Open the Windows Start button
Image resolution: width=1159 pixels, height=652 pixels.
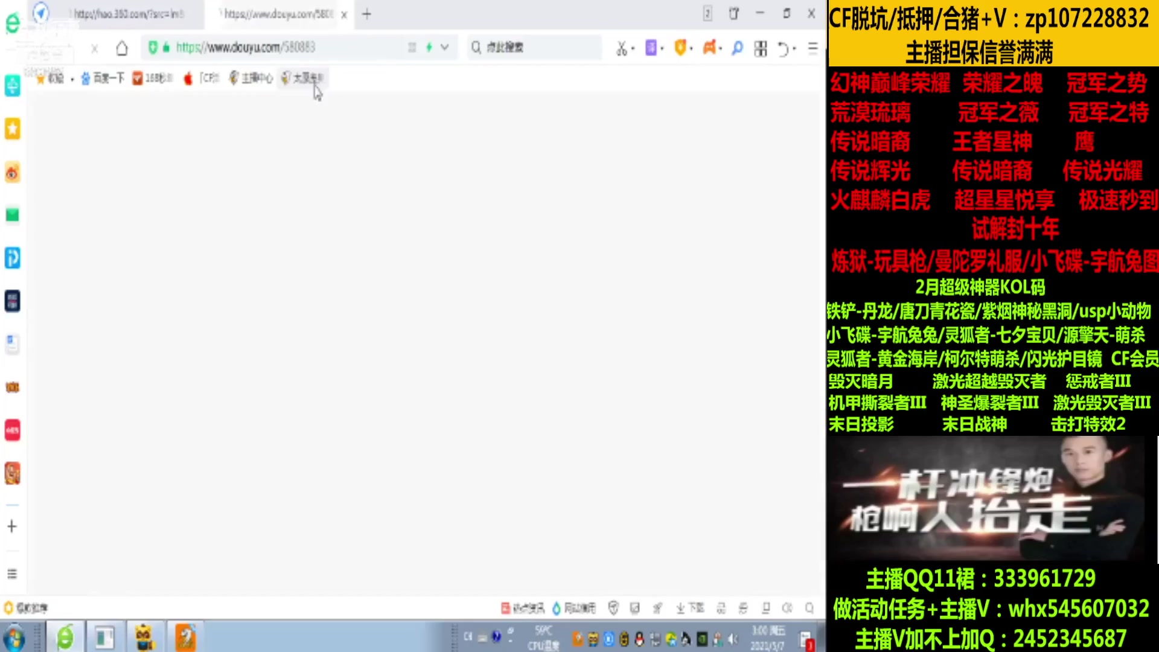pyautogui.click(x=14, y=638)
